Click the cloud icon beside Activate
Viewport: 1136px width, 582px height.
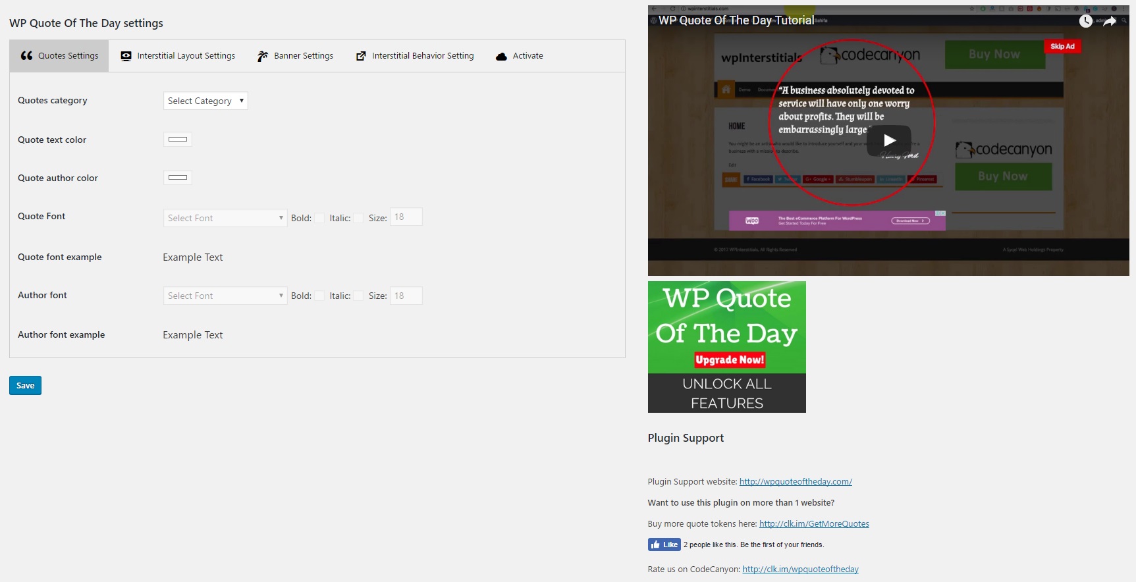pyautogui.click(x=501, y=57)
